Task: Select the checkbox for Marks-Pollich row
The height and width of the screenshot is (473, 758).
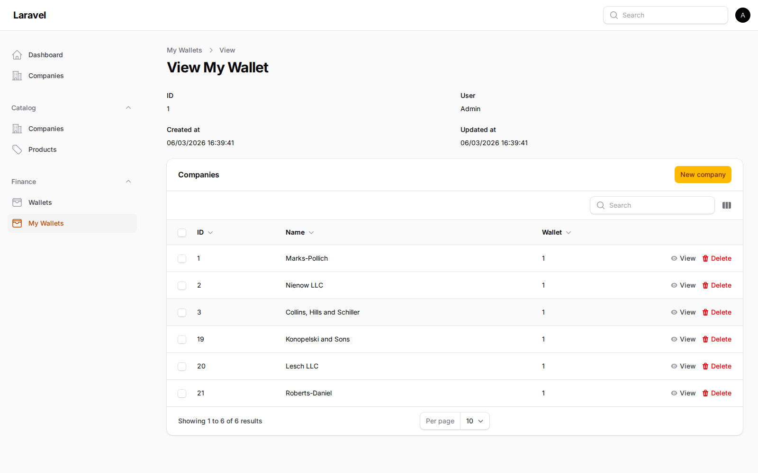Action: click(182, 258)
